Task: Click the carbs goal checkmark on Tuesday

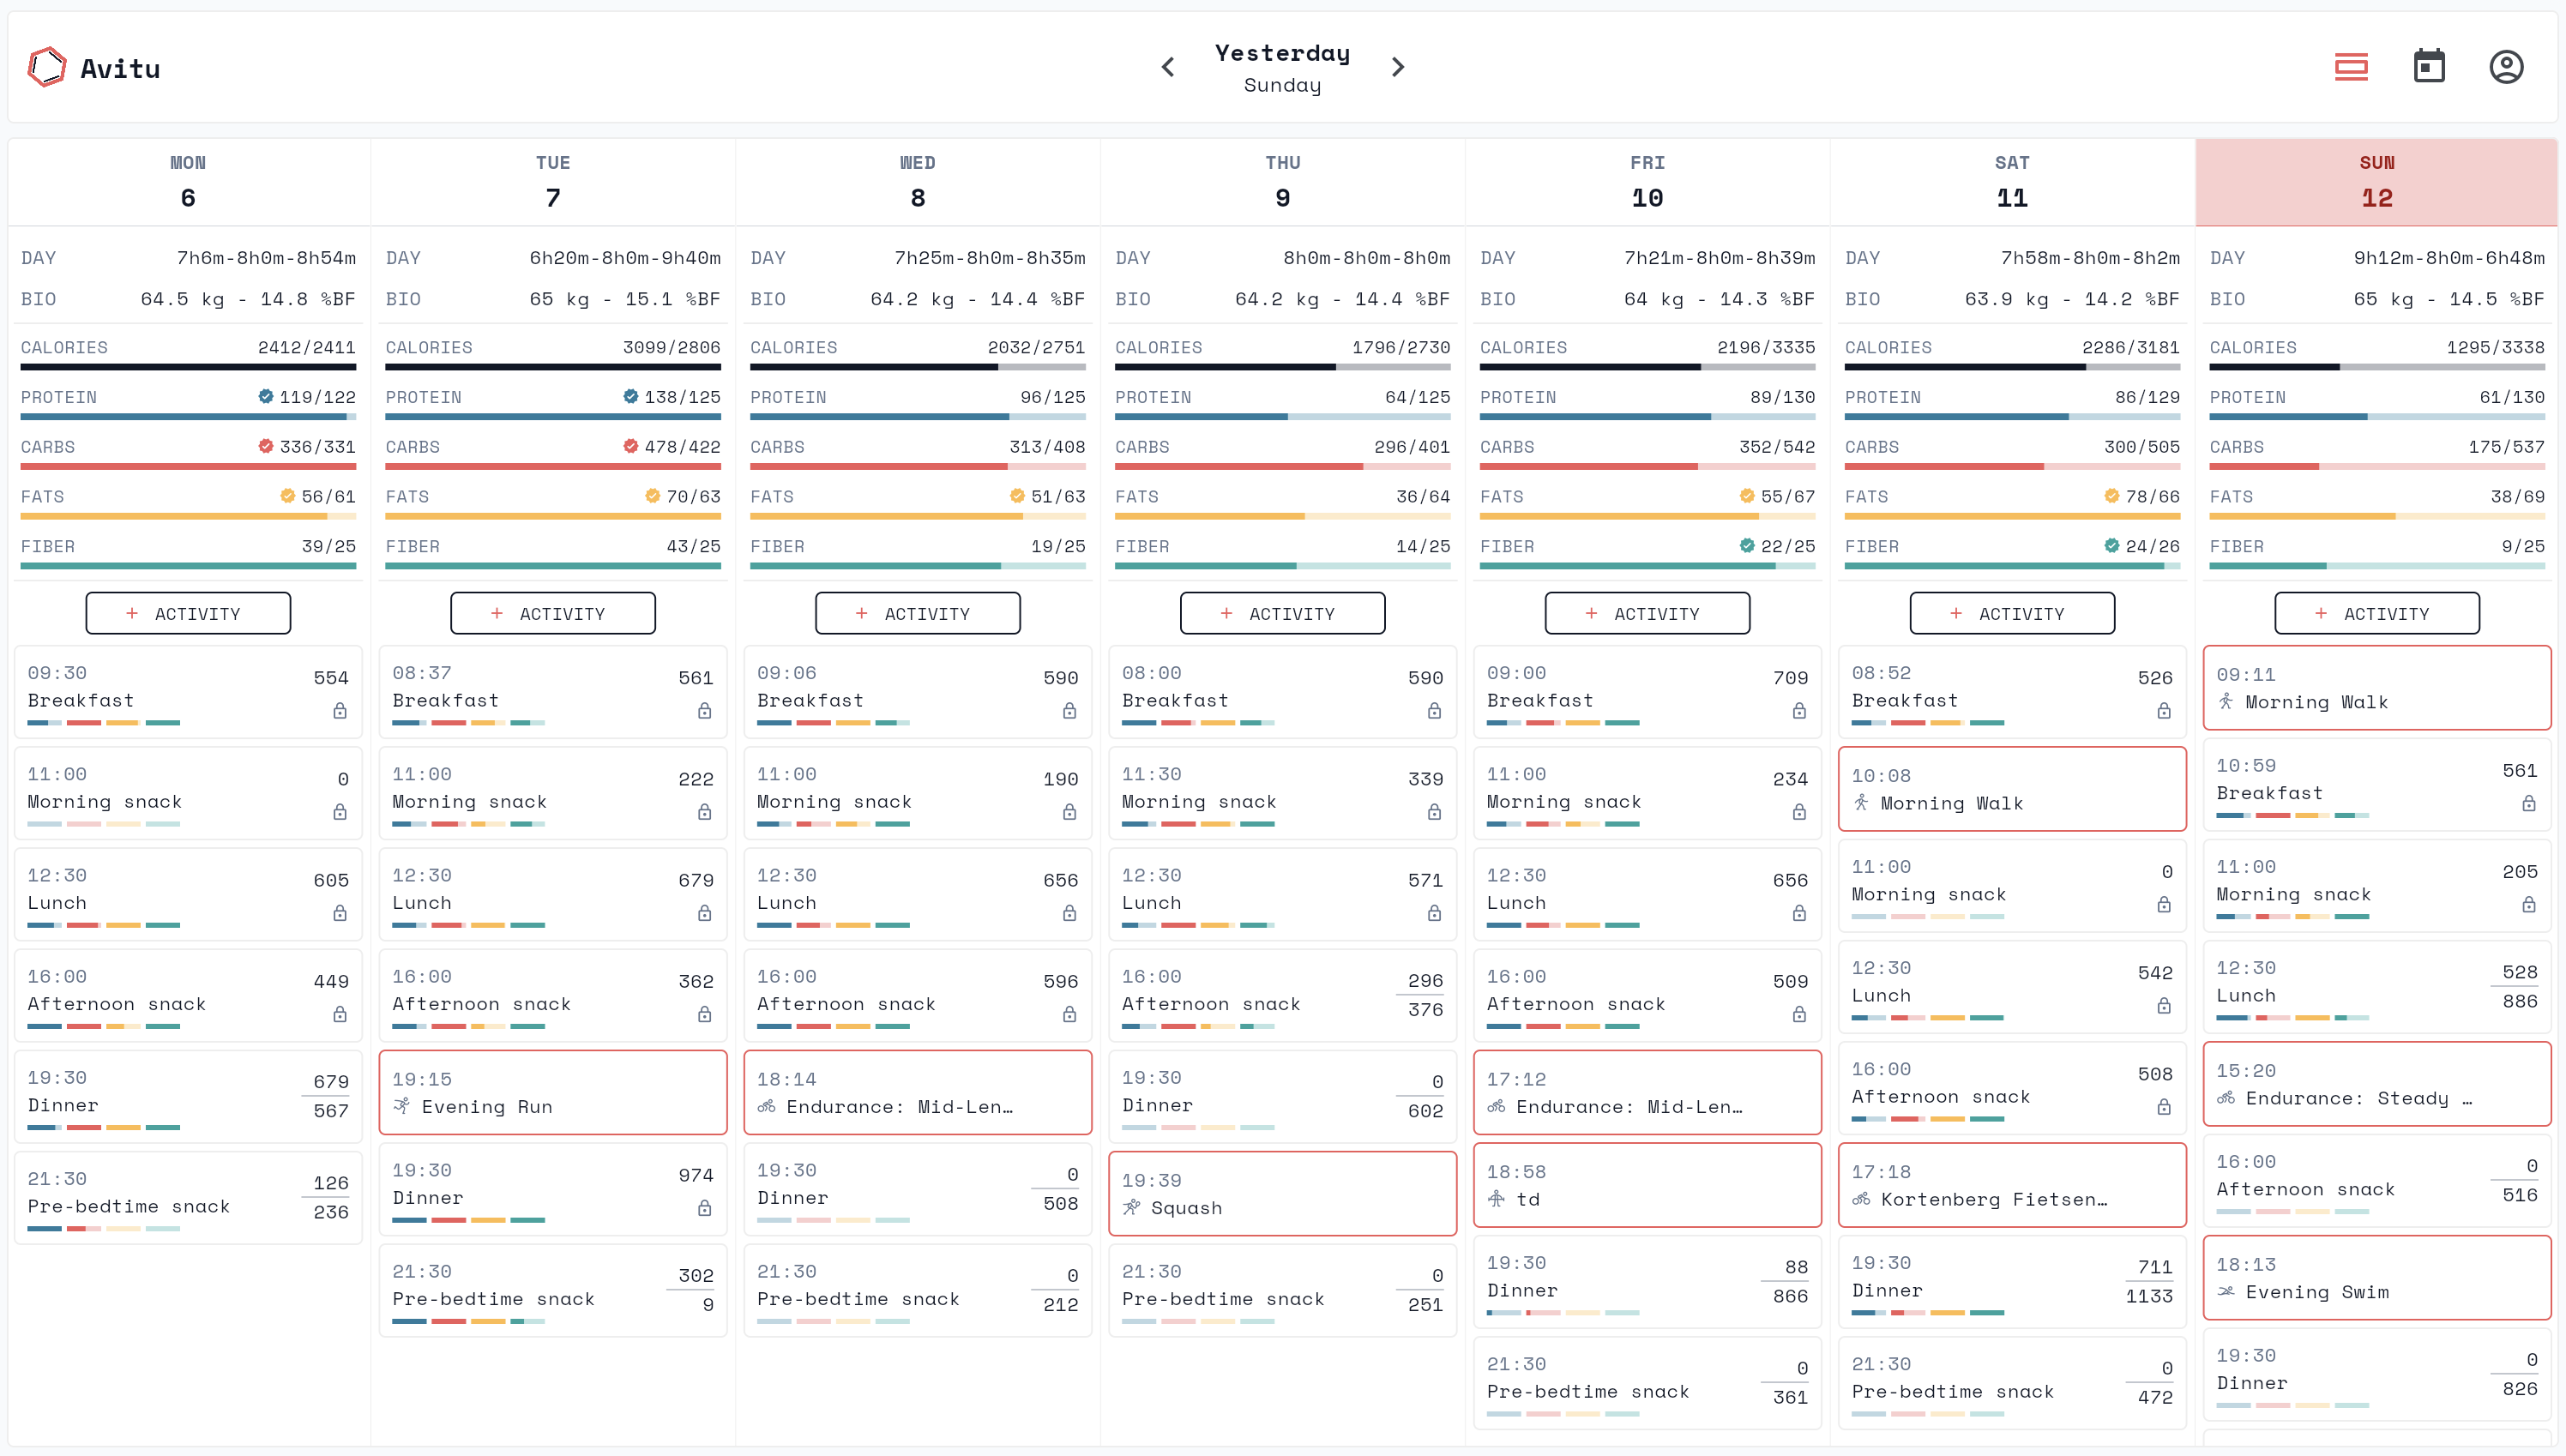Action: click(x=631, y=446)
